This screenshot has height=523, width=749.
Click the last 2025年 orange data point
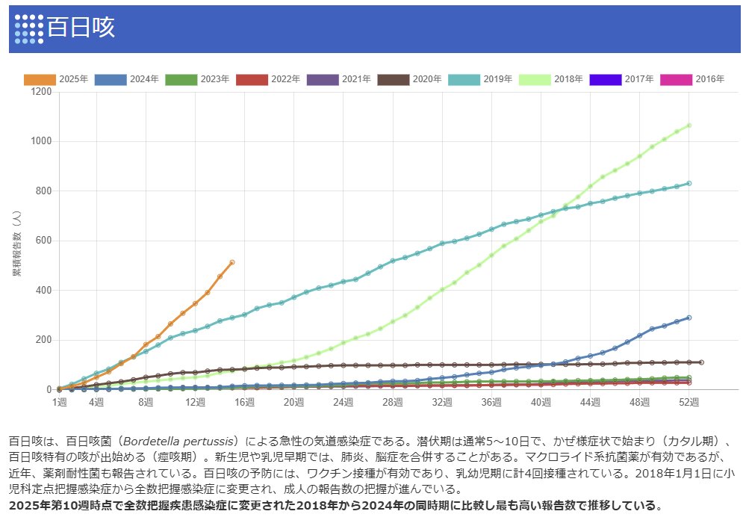click(232, 262)
